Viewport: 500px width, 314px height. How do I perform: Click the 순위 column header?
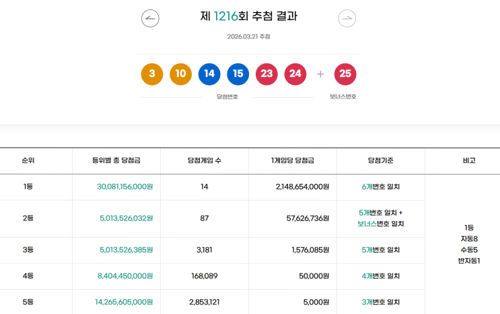coord(28,160)
